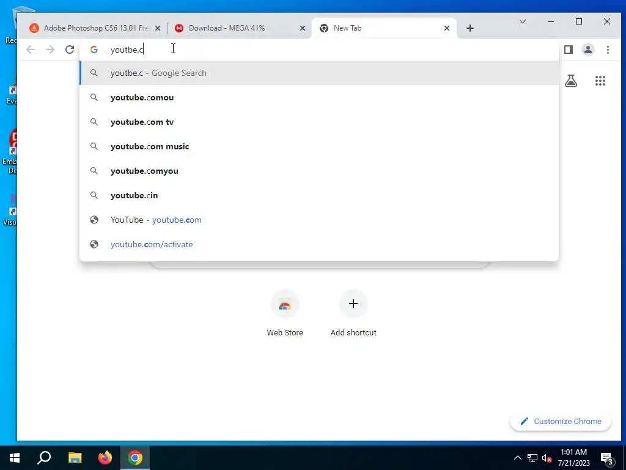Close the Download - MEGA tab
This screenshot has width=626, height=470.
tap(303, 28)
